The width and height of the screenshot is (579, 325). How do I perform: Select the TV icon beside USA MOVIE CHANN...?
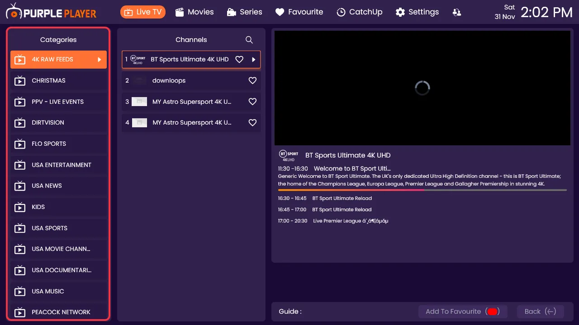click(20, 249)
